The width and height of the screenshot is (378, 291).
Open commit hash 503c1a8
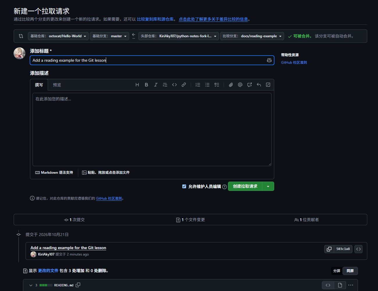coord(343,249)
